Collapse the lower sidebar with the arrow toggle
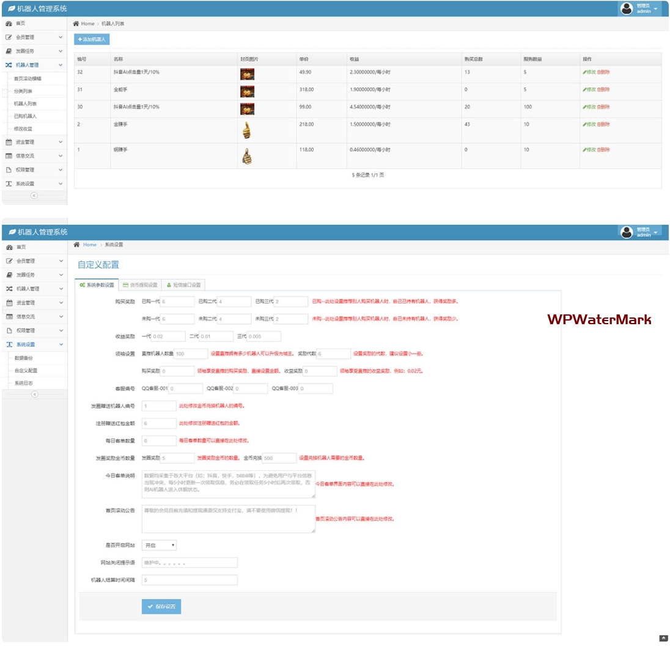This screenshot has height=649, width=670. 34,395
